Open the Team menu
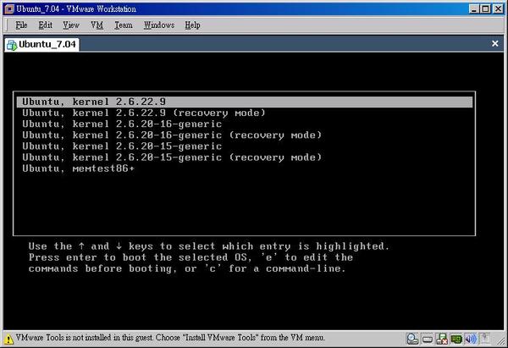This screenshot has height=348, width=508. tap(124, 25)
